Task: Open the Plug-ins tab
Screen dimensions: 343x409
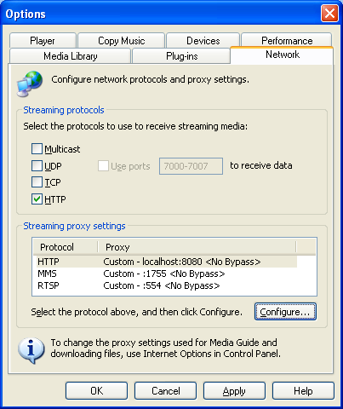Action: pos(181,55)
